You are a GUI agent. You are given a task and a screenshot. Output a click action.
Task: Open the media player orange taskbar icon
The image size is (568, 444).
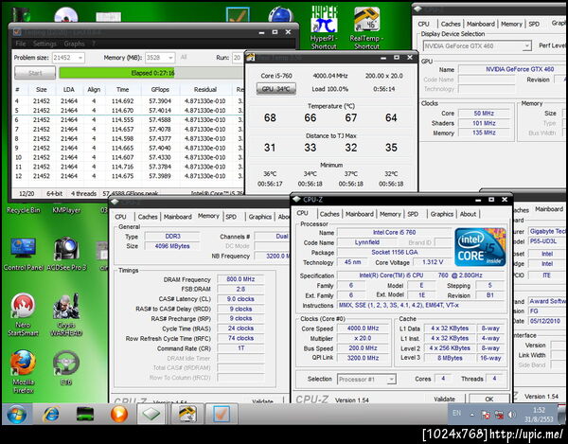coord(119,414)
